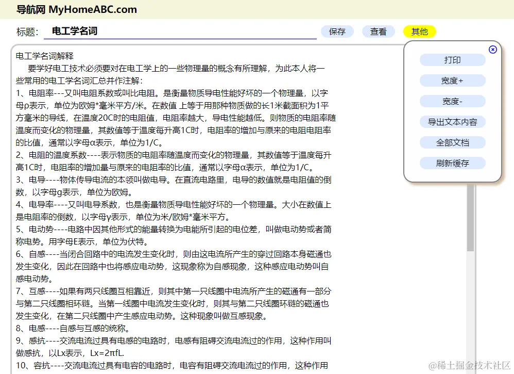This screenshot has width=514, height=374.
Task: Click the 导航网 MyHomeABC.com site header
Action: [75, 9]
